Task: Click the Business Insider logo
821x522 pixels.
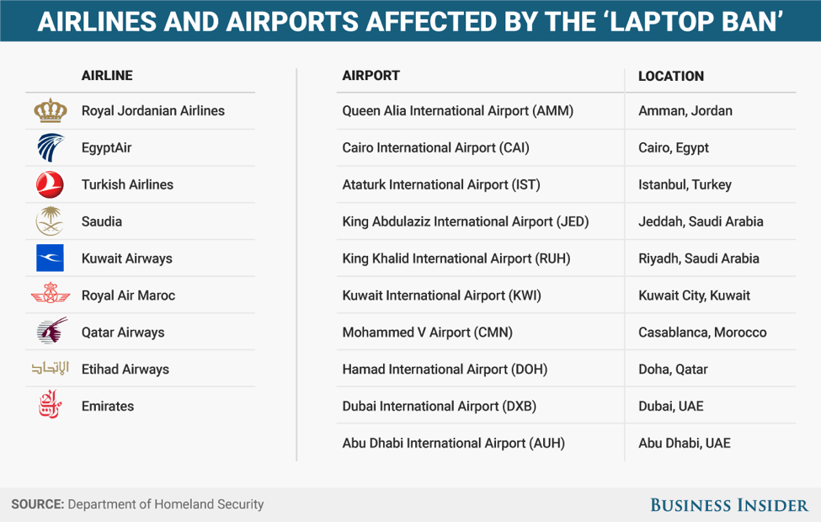Action: point(729,504)
